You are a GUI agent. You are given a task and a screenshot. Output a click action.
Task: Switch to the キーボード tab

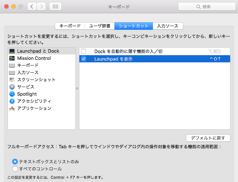(x=70, y=26)
